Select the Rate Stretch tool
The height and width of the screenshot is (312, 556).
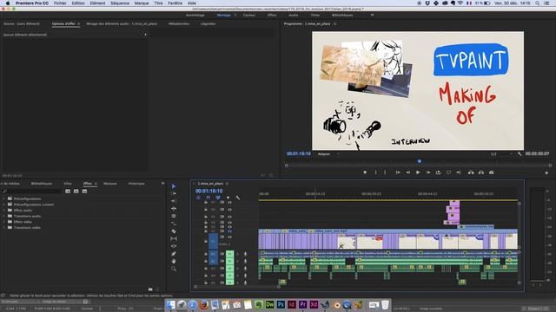(x=174, y=224)
